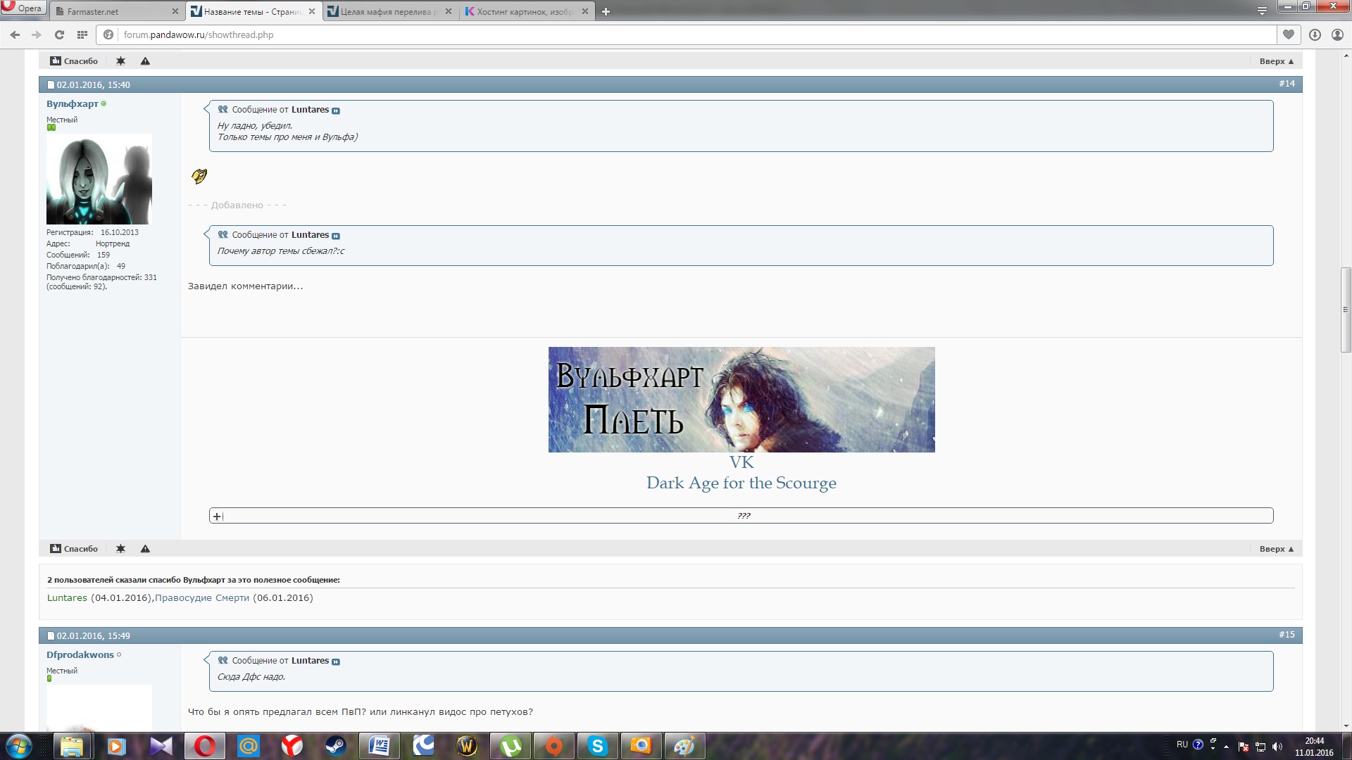Screen dimensions: 1352x760
Task: Click the report warning triangle icon in post #14 footer
Action: point(145,549)
